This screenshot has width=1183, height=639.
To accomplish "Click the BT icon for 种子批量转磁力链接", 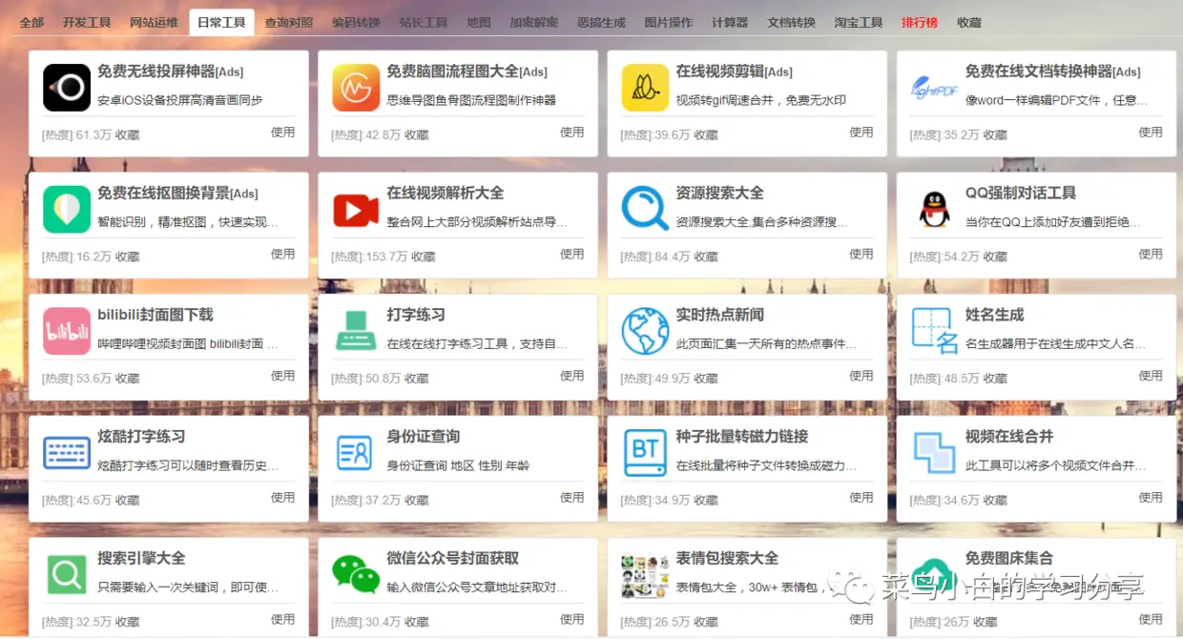I will [645, 453].
